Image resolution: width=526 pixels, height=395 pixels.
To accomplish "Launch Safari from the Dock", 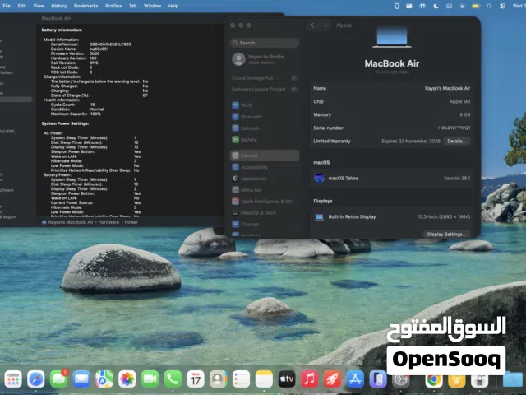I will (x=36, y=379).
